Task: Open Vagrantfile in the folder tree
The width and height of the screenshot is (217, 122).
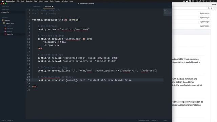Action: [10, 34]
